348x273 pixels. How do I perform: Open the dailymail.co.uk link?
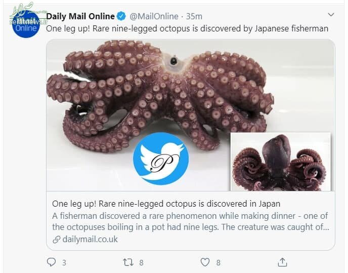tap(90, 239)
